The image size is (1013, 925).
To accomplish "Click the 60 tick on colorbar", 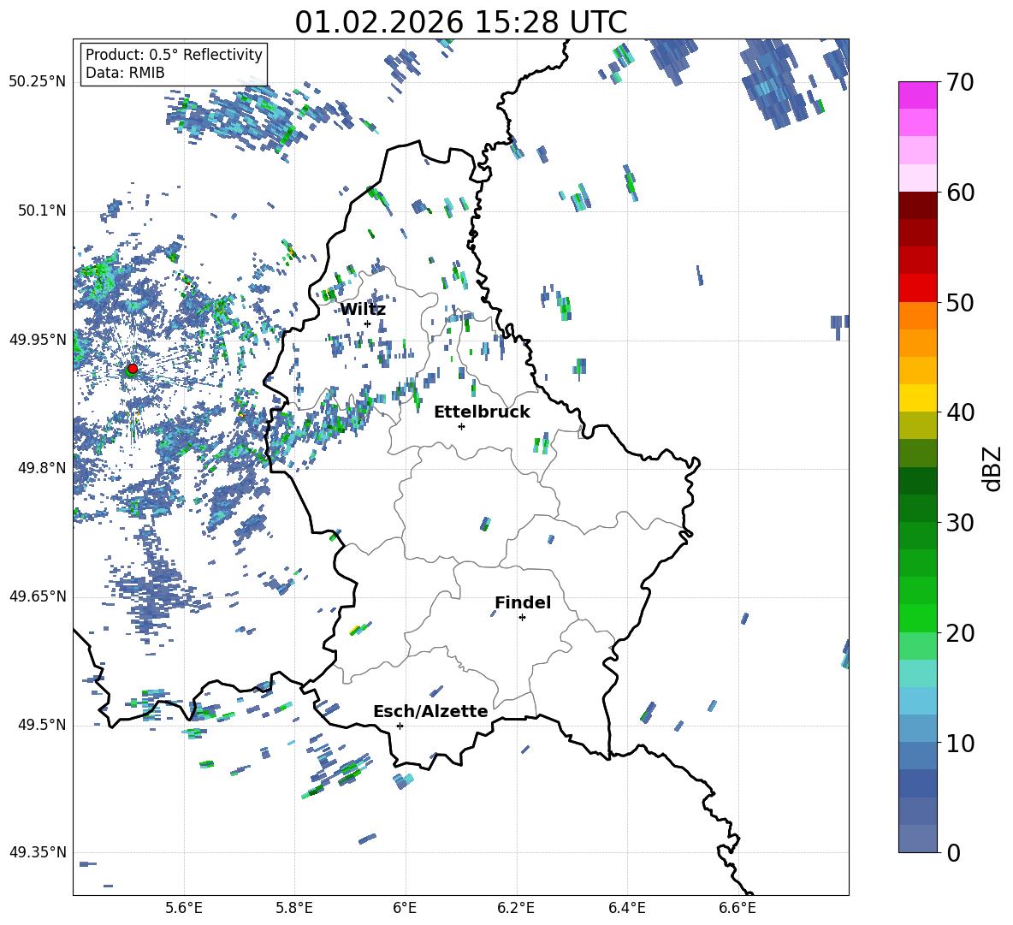I will (959, 193).
